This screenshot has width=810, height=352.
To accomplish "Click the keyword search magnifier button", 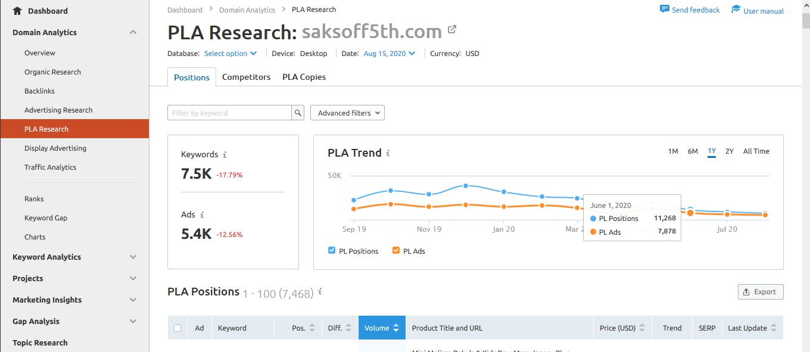I will pyautogui.click(x=298, y=113).
